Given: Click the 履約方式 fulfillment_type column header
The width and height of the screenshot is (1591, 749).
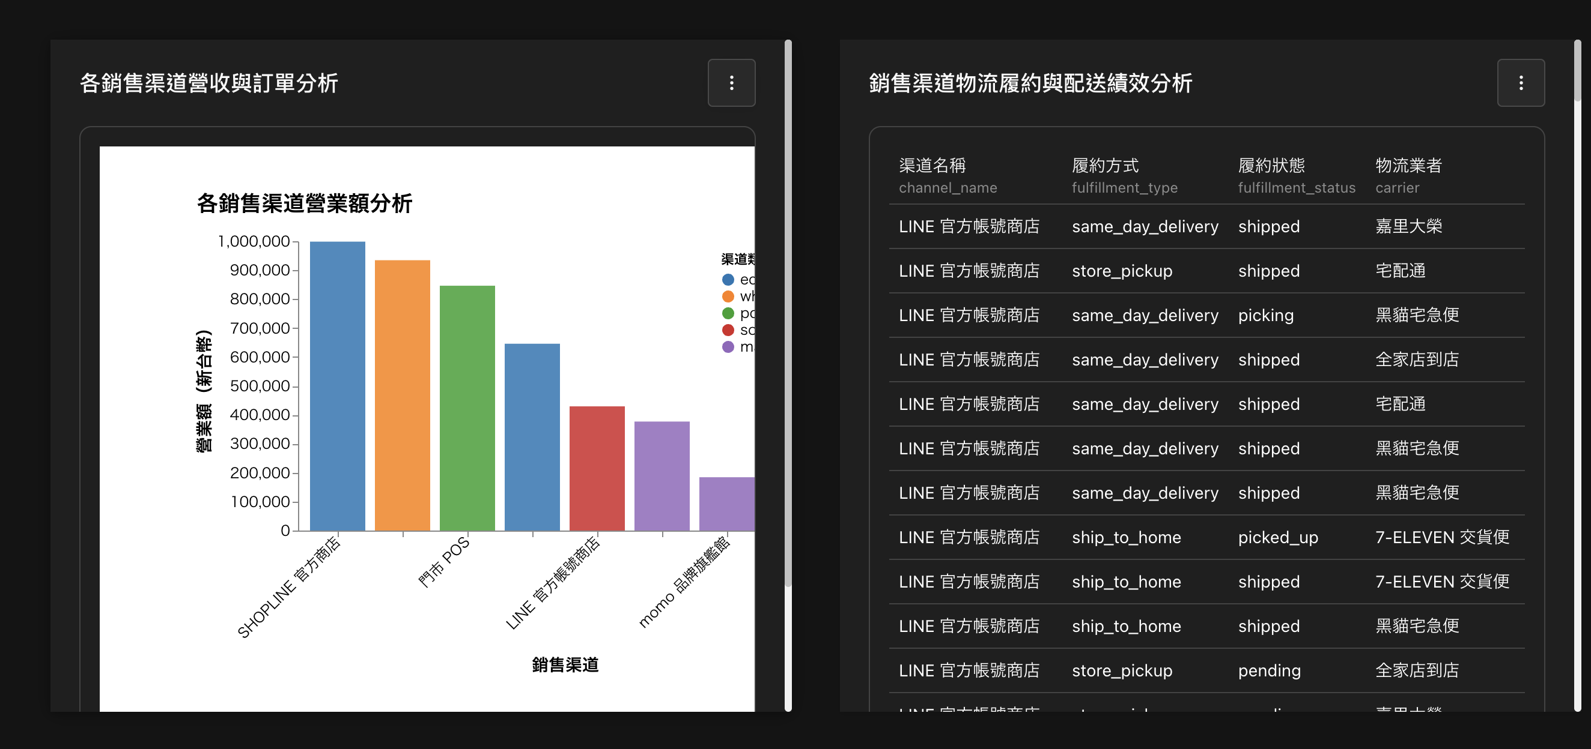Looking at the screenshot, I should pyautogui.click(x=1124, y=176).
